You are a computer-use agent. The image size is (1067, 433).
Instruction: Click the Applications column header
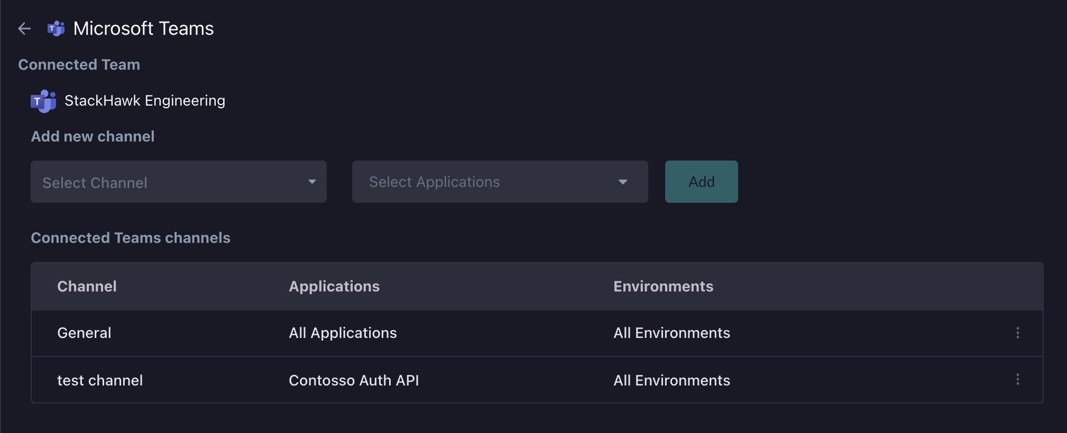pyautogui.click(x=334, y=286)
